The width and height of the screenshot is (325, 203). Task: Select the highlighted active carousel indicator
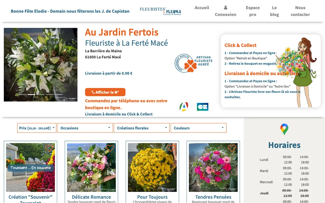(x=31, y=94)
